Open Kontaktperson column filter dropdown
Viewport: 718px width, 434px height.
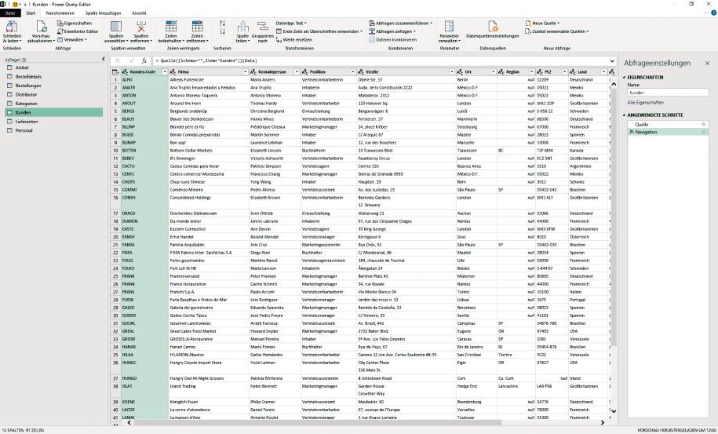pos(297,72)
